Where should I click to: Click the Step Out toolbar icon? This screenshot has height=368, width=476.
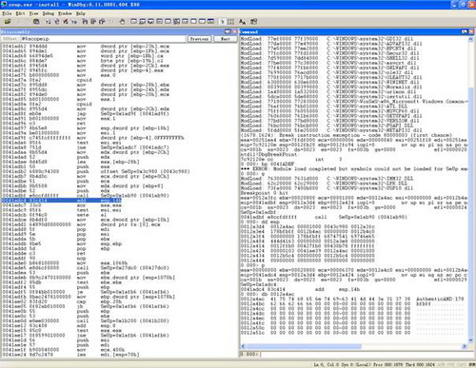click(x=102, y=22)
